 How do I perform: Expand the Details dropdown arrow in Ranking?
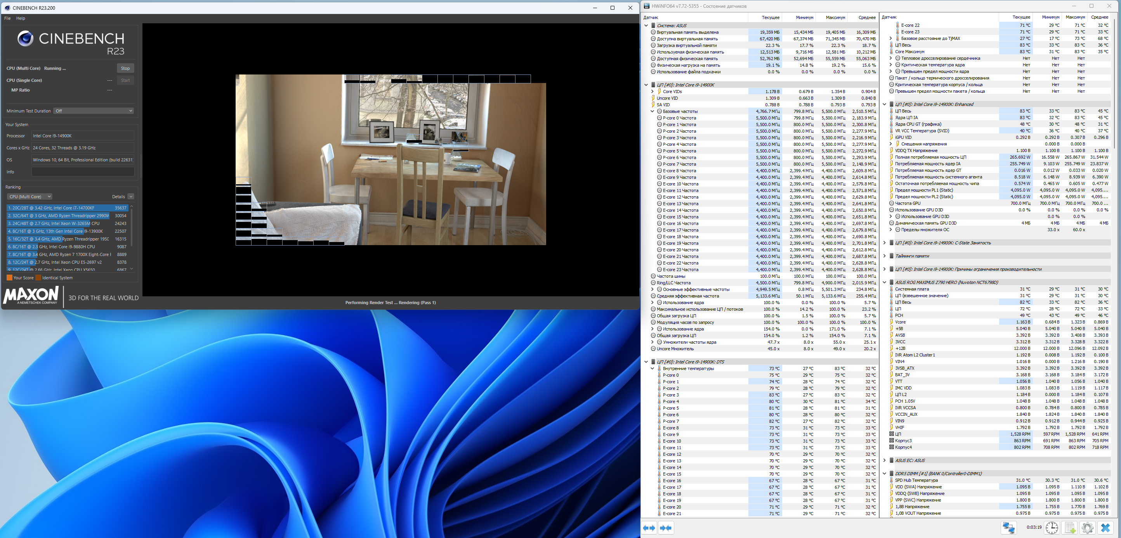(130, 197)
